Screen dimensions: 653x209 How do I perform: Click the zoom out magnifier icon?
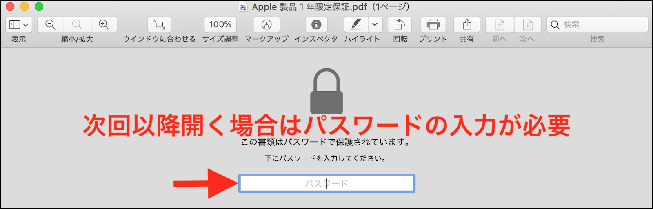click(x=50, y=25)
